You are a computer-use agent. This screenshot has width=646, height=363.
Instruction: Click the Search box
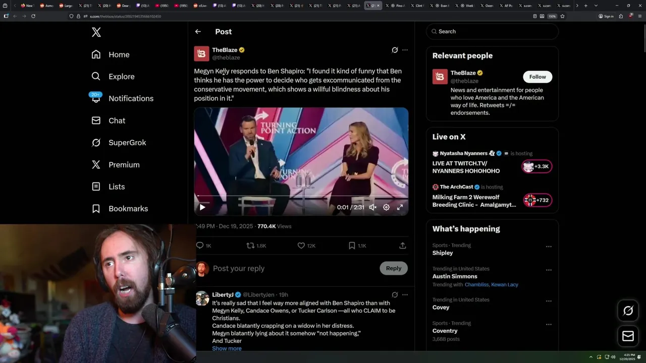[x=493, y=31]
